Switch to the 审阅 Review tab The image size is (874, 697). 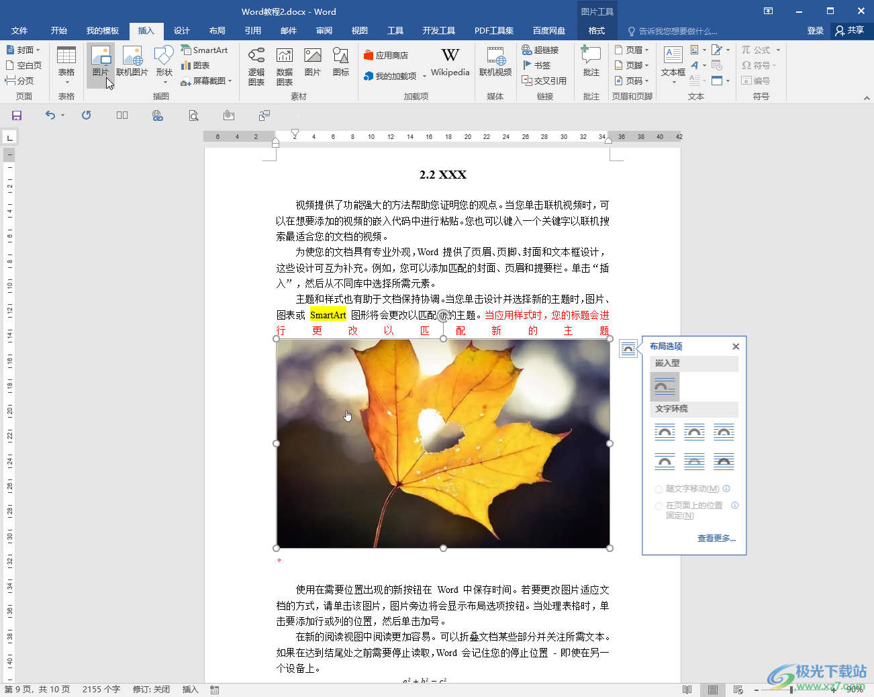click(x=324, y=31)
